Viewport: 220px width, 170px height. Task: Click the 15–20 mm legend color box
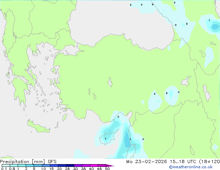54,165
